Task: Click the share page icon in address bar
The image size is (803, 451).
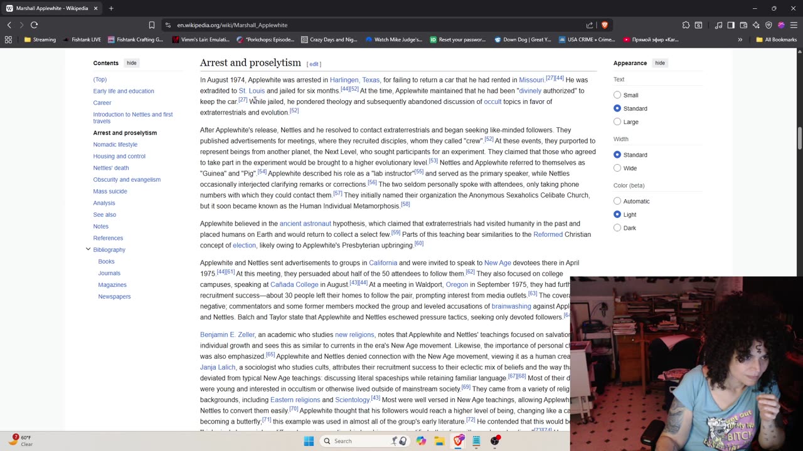Action: (590, 25)
